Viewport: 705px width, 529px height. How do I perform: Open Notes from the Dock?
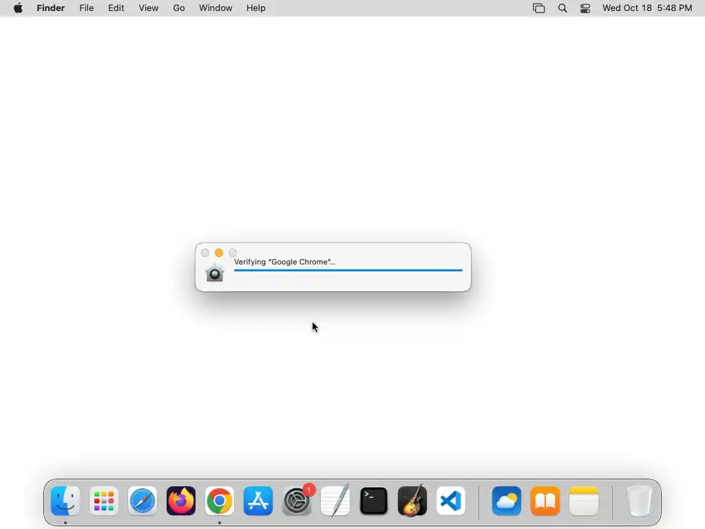[x=584, y=501]
